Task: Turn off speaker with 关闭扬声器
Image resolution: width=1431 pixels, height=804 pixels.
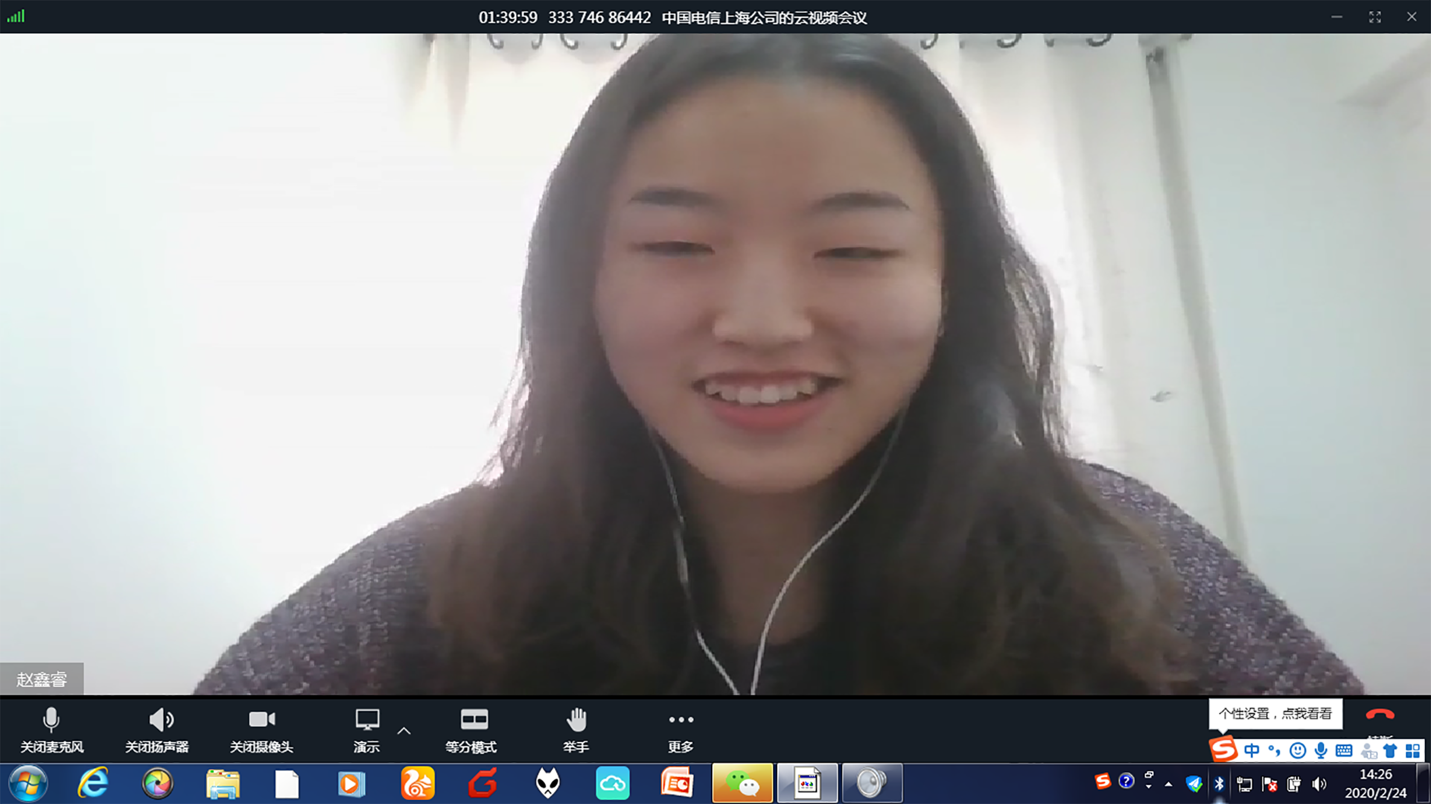Action: coord(157,729)
